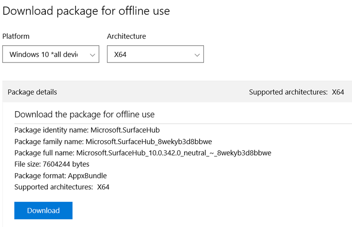Click the Package full name line

click(143, 153)
